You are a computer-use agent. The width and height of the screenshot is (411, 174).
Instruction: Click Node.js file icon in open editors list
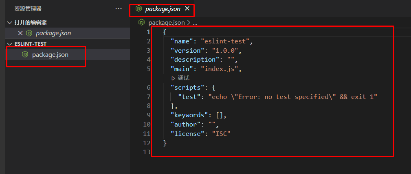click(29, 33)
